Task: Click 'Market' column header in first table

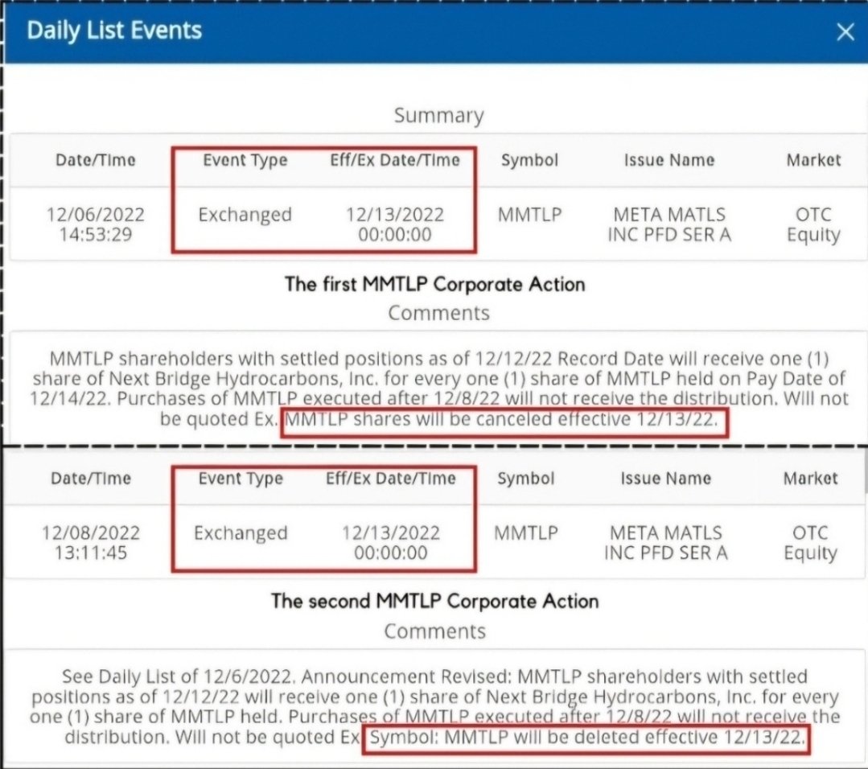Action: pos(813,161)
